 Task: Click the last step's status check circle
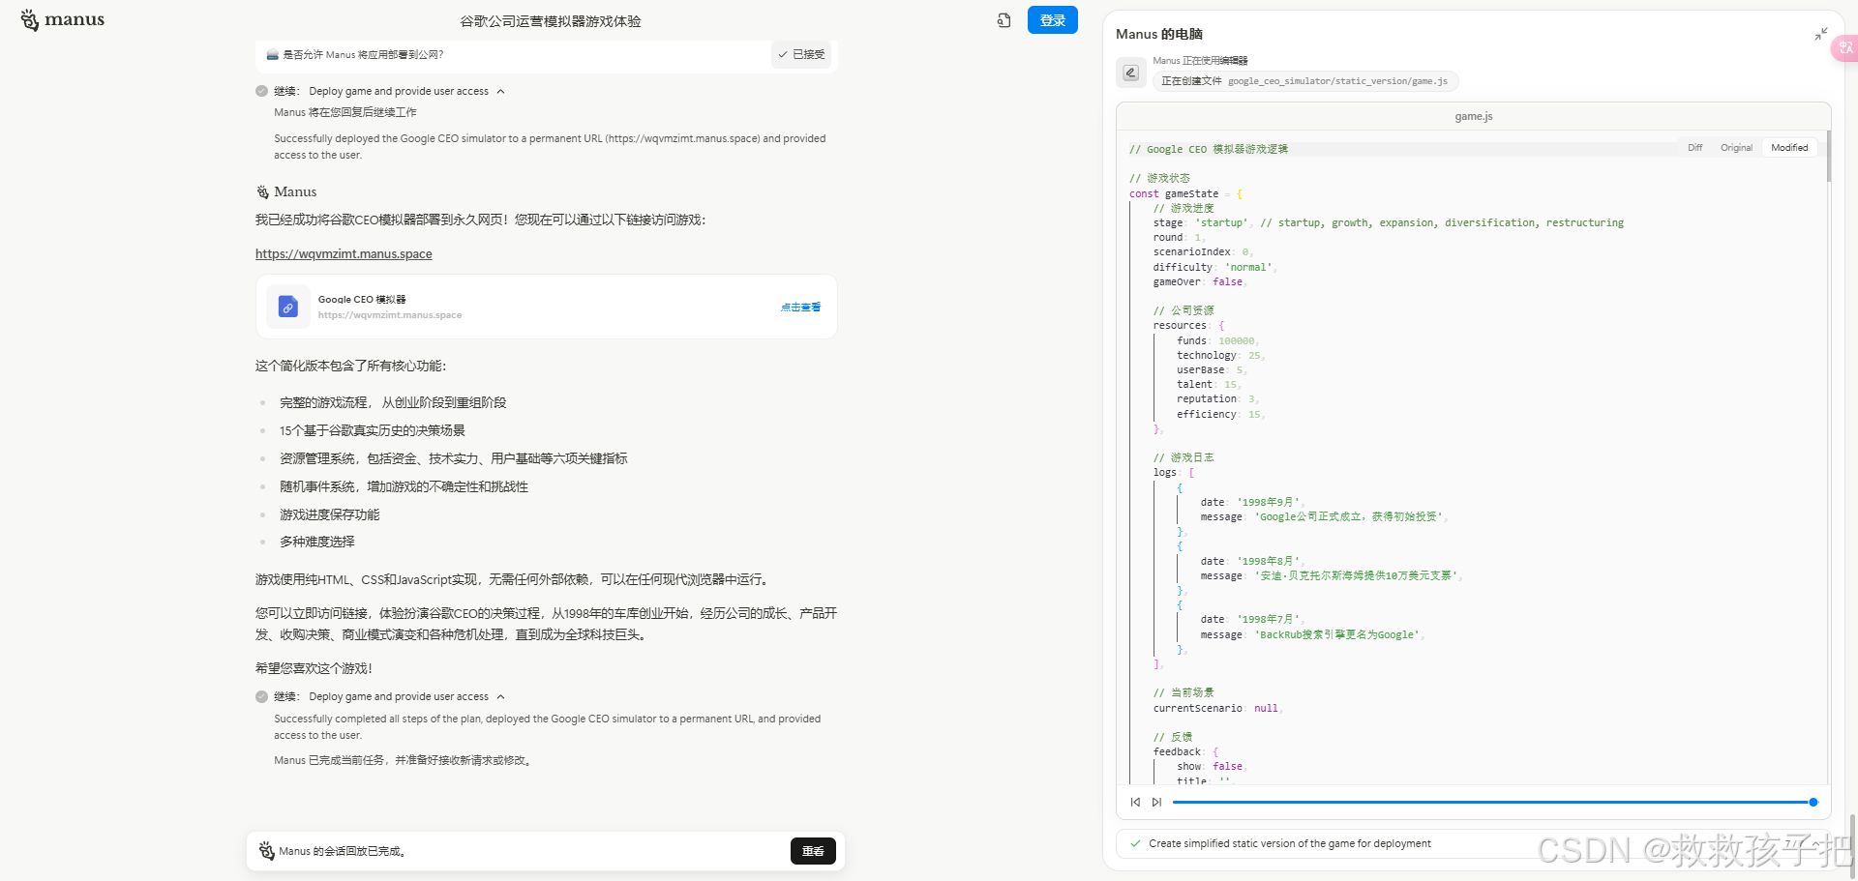pos(261,697)
